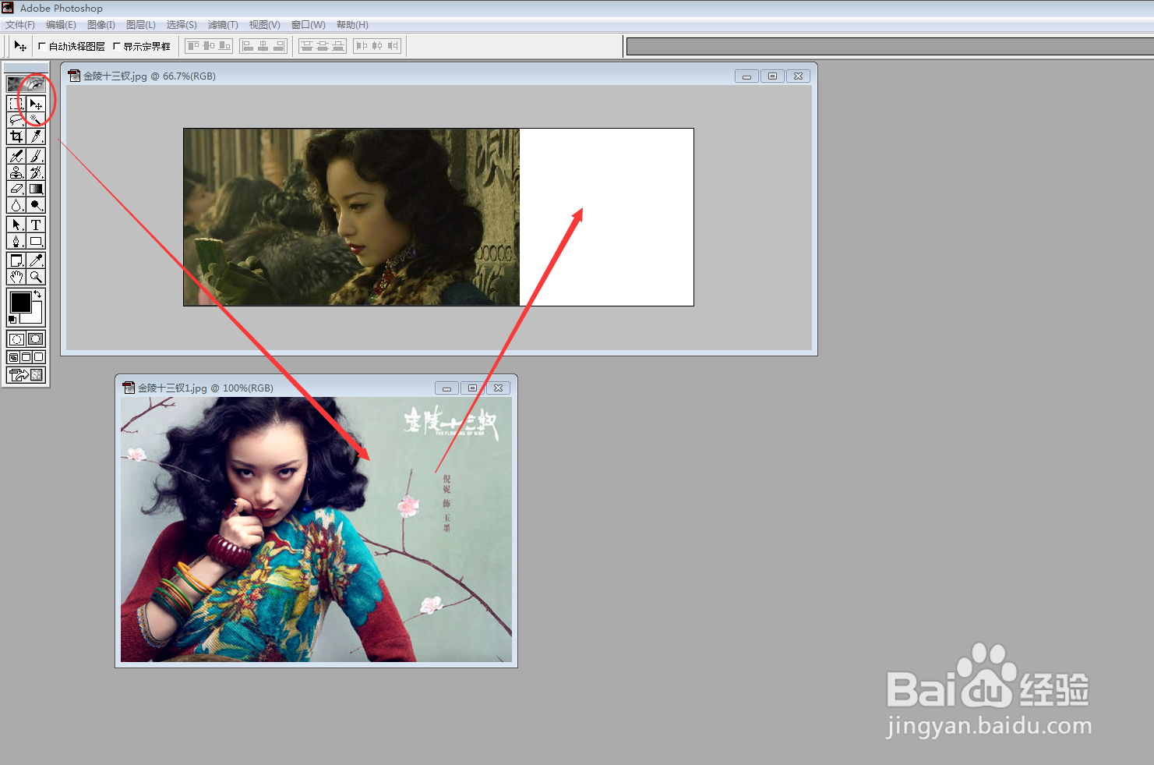Select the Blur tool
Viewport: 1154px width, 765px height.
[x=16, y=205]
